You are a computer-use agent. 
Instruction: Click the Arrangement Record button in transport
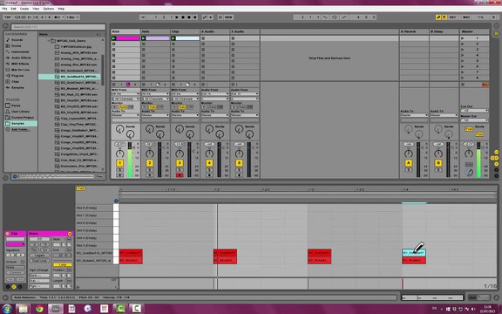(189, 17)
